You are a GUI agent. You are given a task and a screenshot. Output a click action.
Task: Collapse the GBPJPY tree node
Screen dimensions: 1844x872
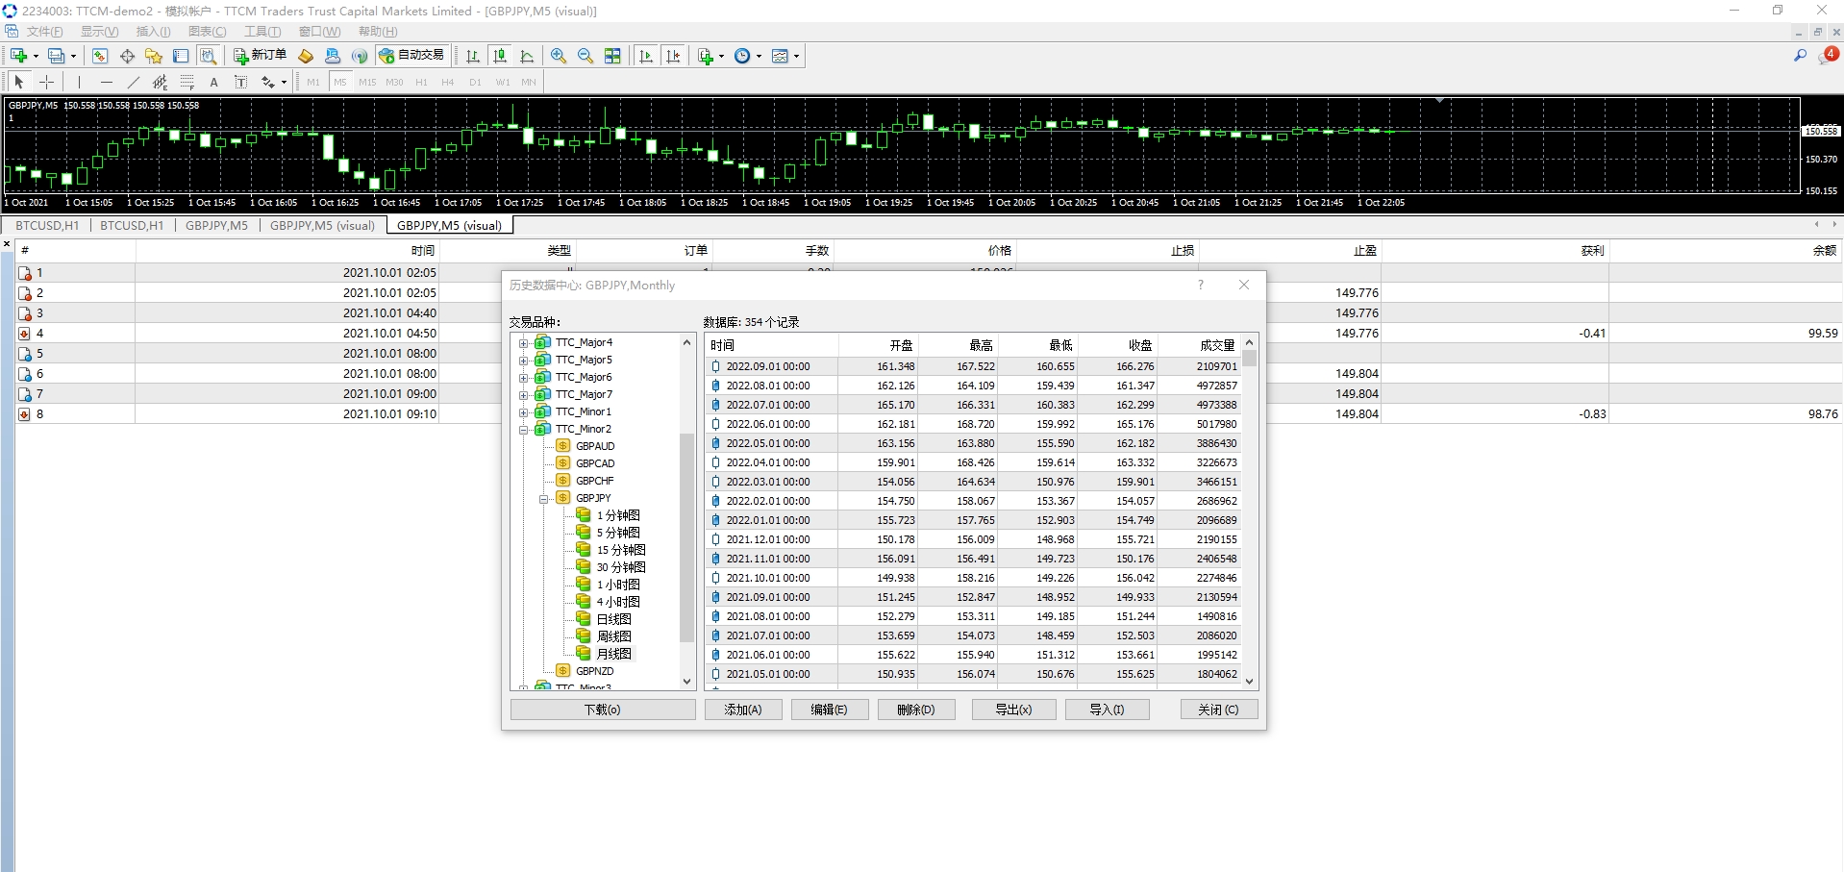tap(543, 499)
